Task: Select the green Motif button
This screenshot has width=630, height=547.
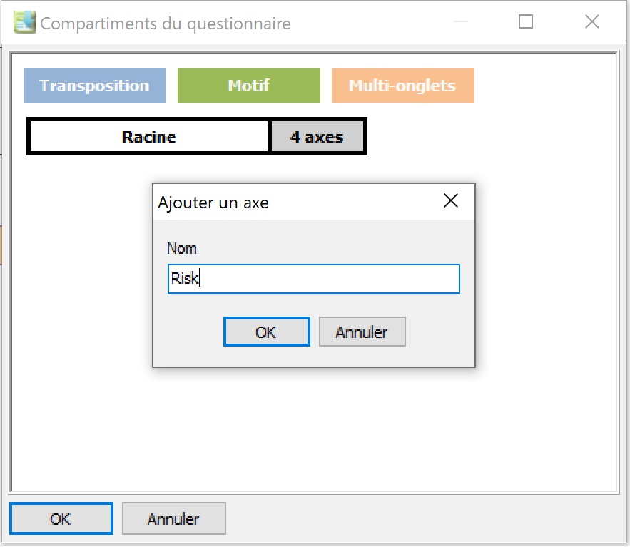Action: click(x=249, y=86)
